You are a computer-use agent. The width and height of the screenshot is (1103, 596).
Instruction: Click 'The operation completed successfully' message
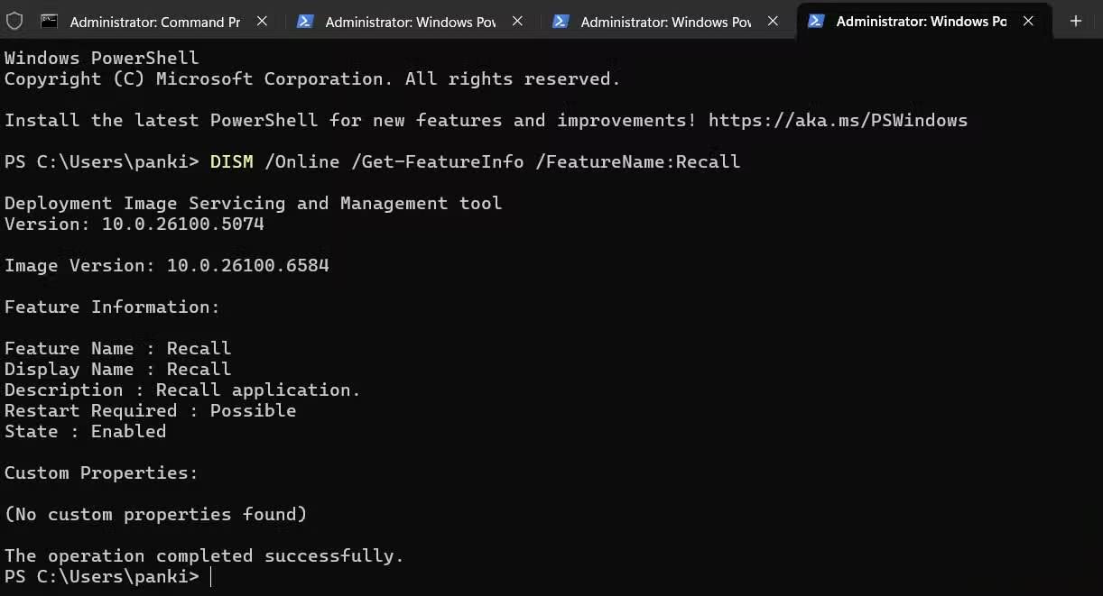(x=204, y=555)
